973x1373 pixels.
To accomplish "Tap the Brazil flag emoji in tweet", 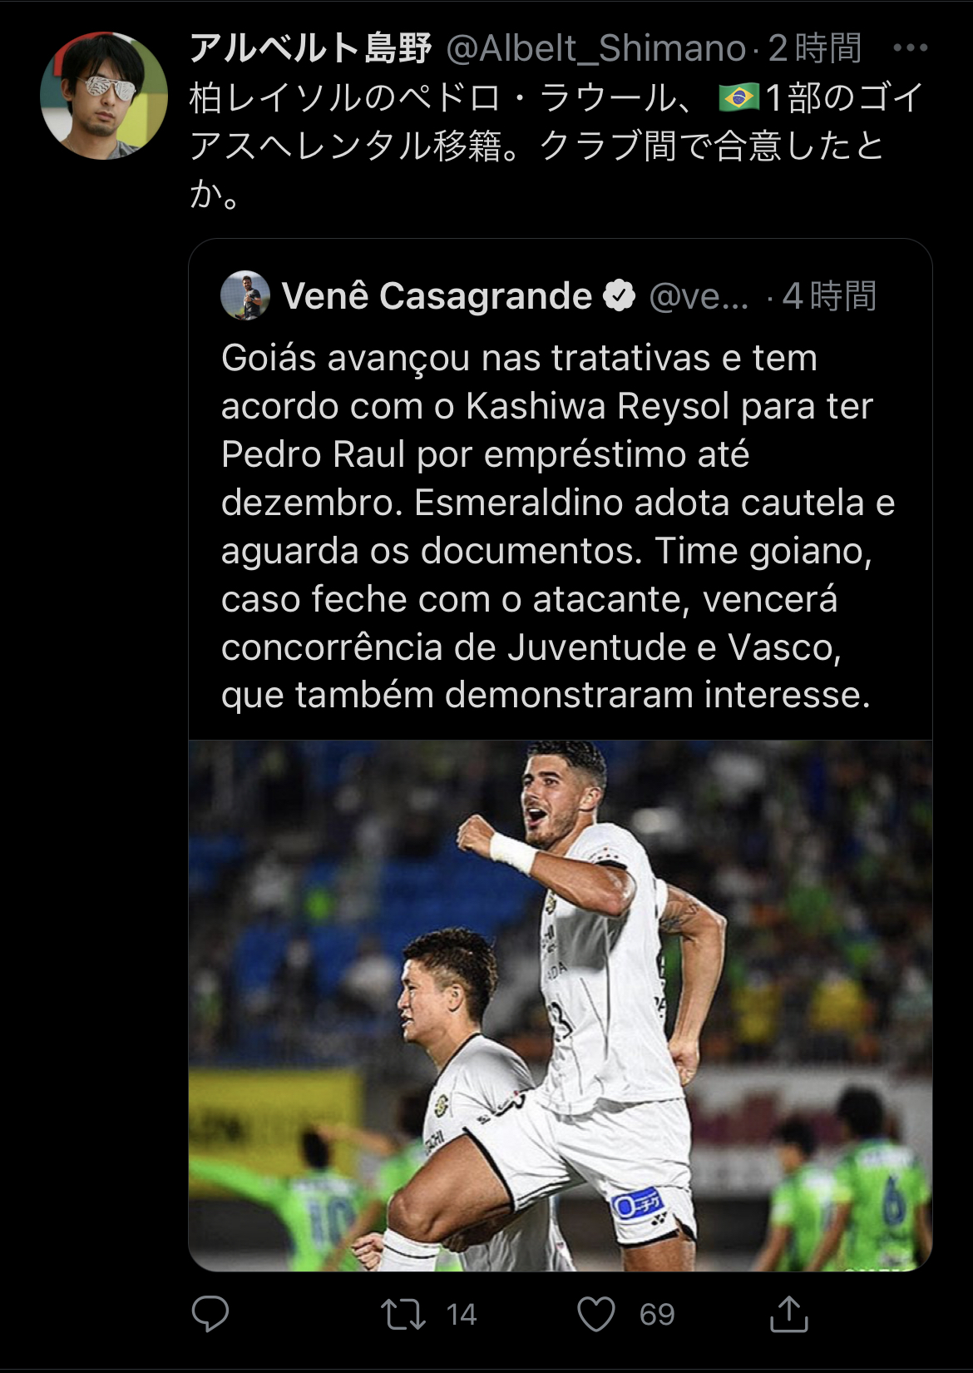I will pos(738,97).
